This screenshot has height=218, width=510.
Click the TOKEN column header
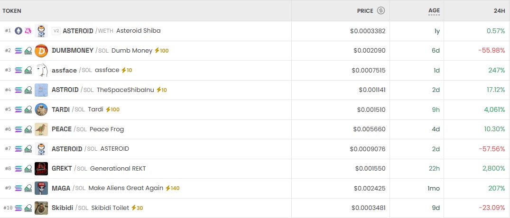(12, 10)
